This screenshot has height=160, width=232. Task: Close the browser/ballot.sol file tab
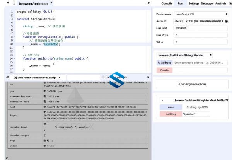tap(51, 3)
